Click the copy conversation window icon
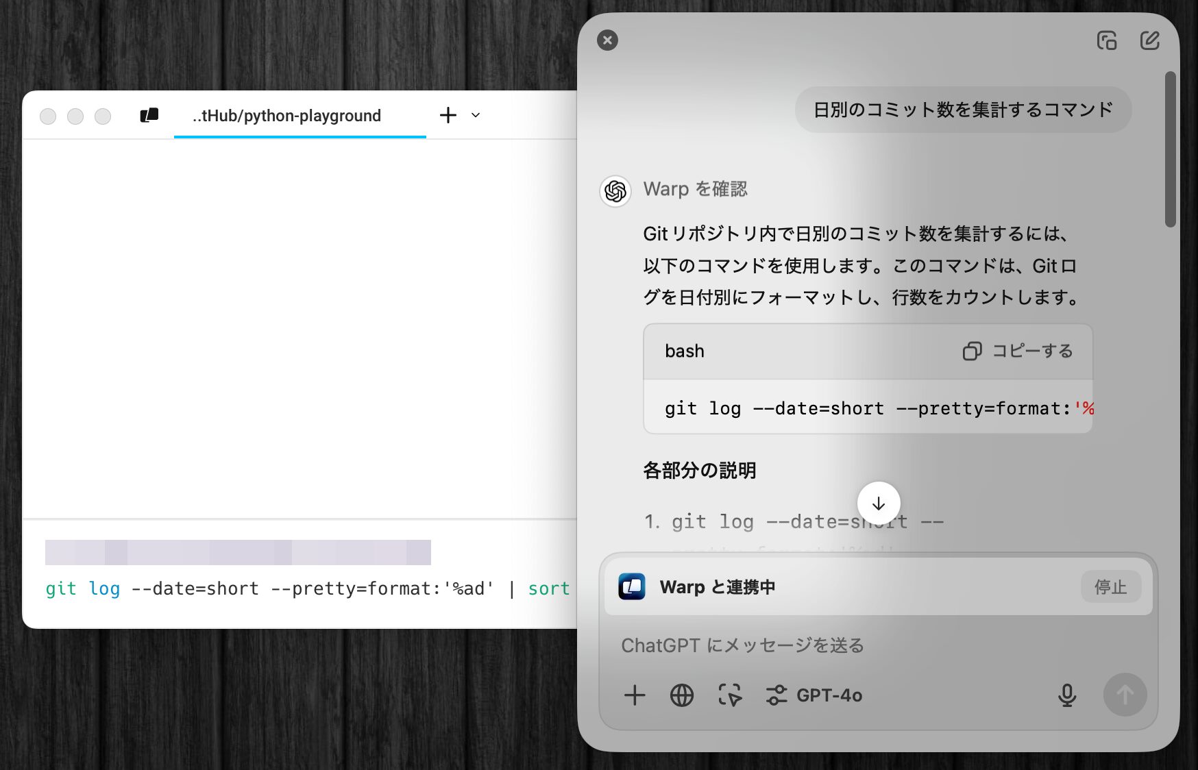The image size is (1198, 770). tap(1106, 40)
